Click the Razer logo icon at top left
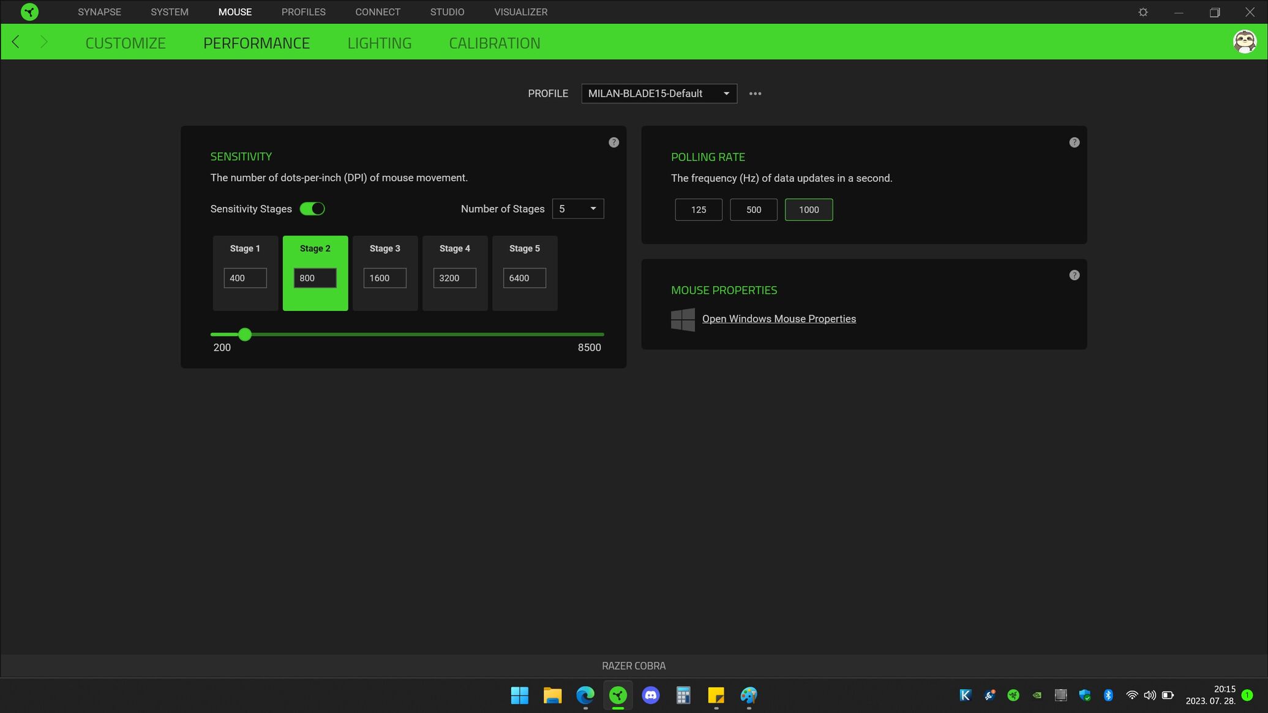Viewport: 1268px width, 713px height. (x=29, y=12)
